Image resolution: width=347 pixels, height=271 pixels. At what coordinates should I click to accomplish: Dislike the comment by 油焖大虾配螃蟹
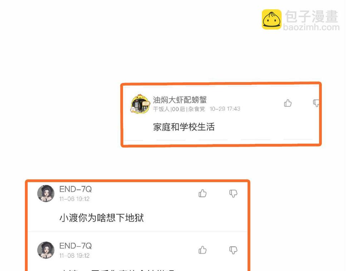pos(316,103)
